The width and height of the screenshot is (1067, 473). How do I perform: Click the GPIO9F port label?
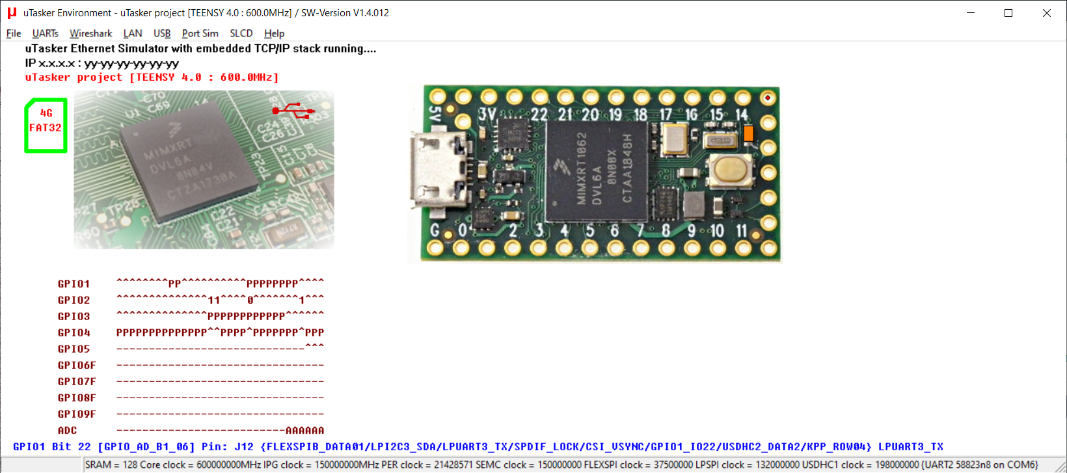(x=77, y=414)
